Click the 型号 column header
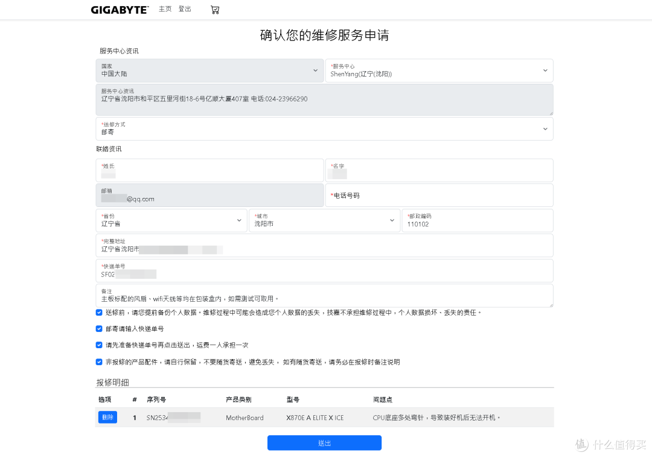 [x=293, y=399]
